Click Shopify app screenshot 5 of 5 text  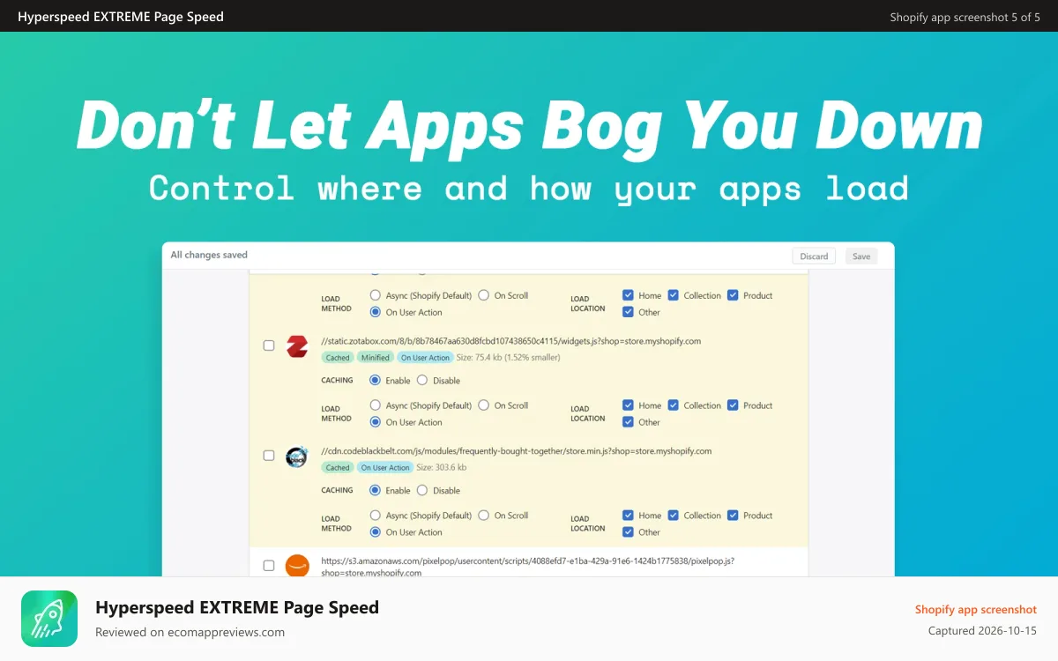pyautogui.click(x=965, y=17)
